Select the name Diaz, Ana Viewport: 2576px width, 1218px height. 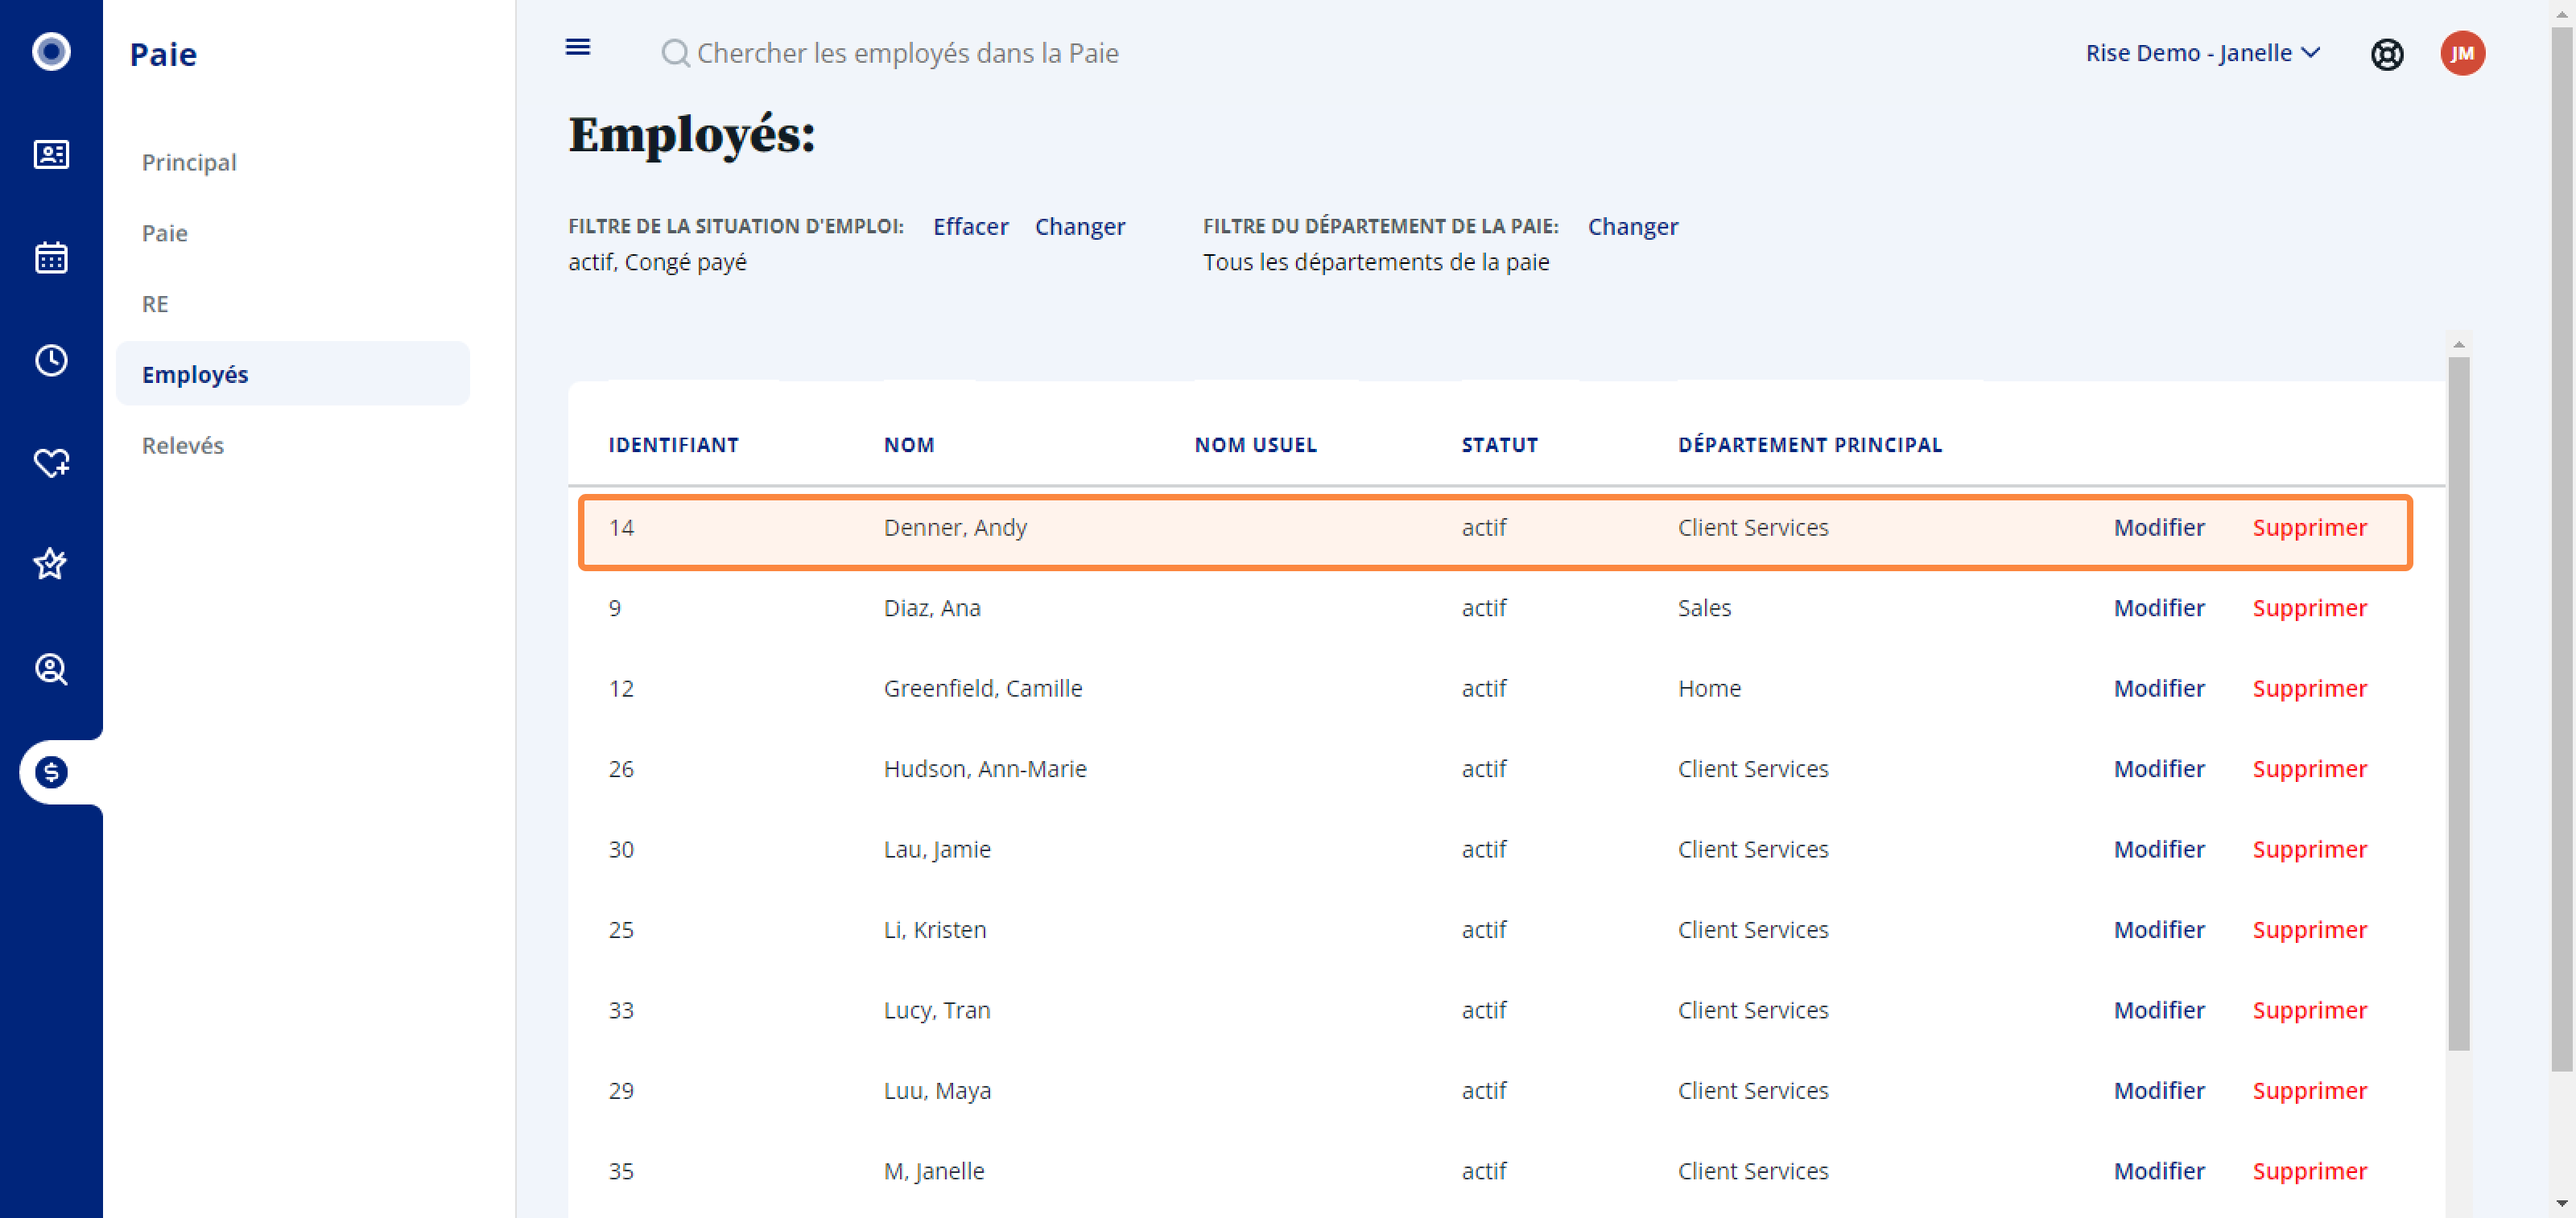coord(932,607)
